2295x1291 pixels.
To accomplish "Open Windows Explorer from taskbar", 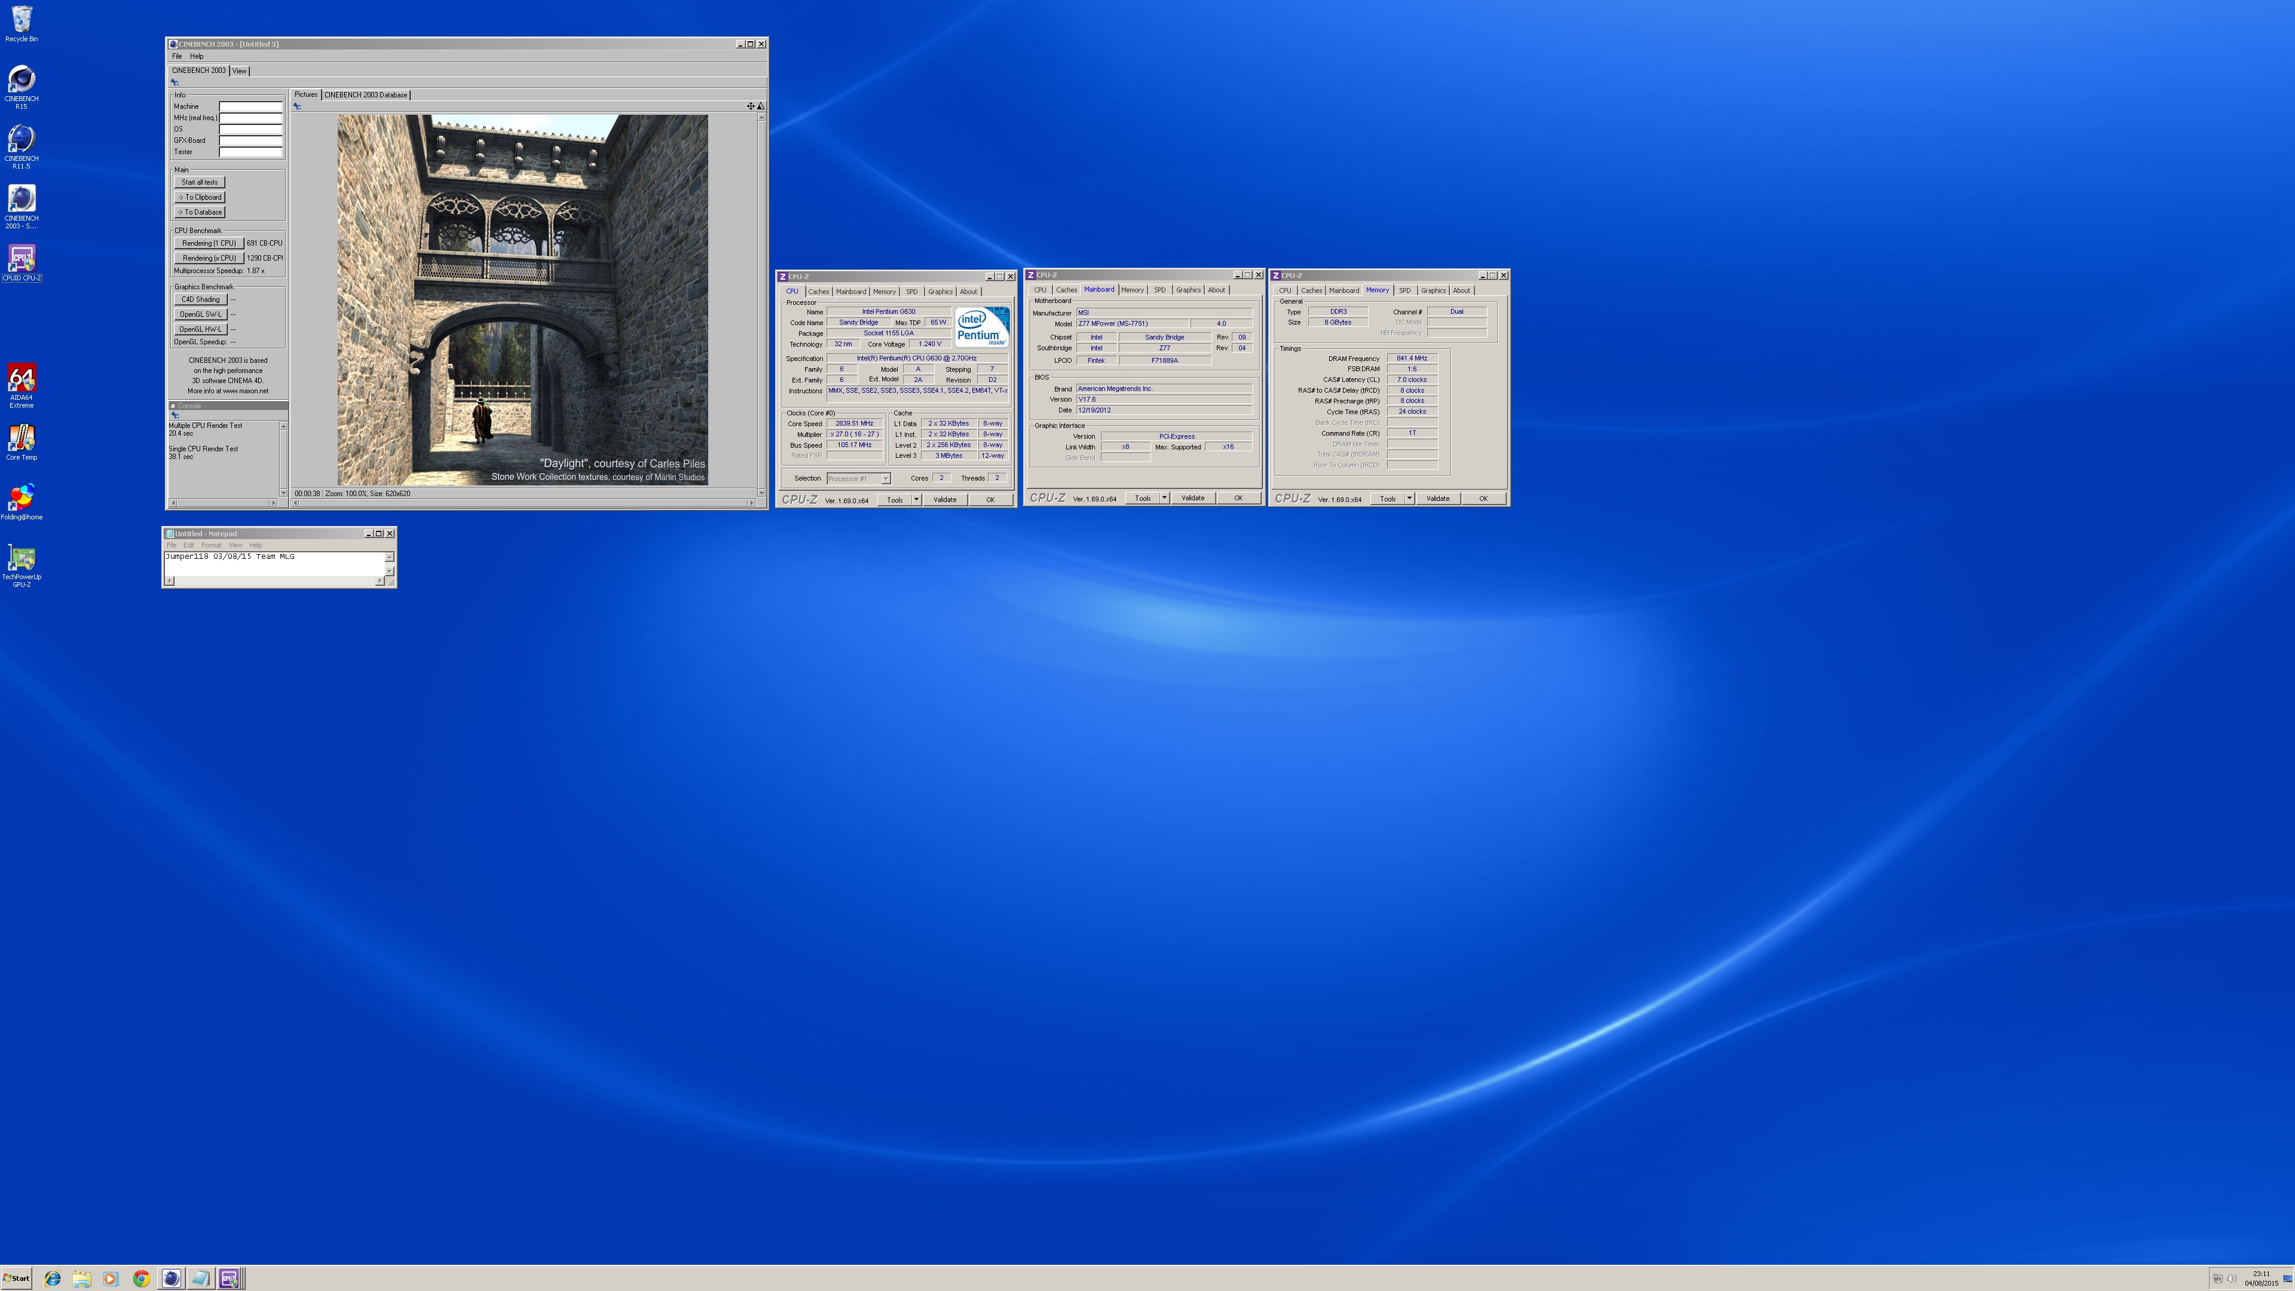I will coord(82,1278).
